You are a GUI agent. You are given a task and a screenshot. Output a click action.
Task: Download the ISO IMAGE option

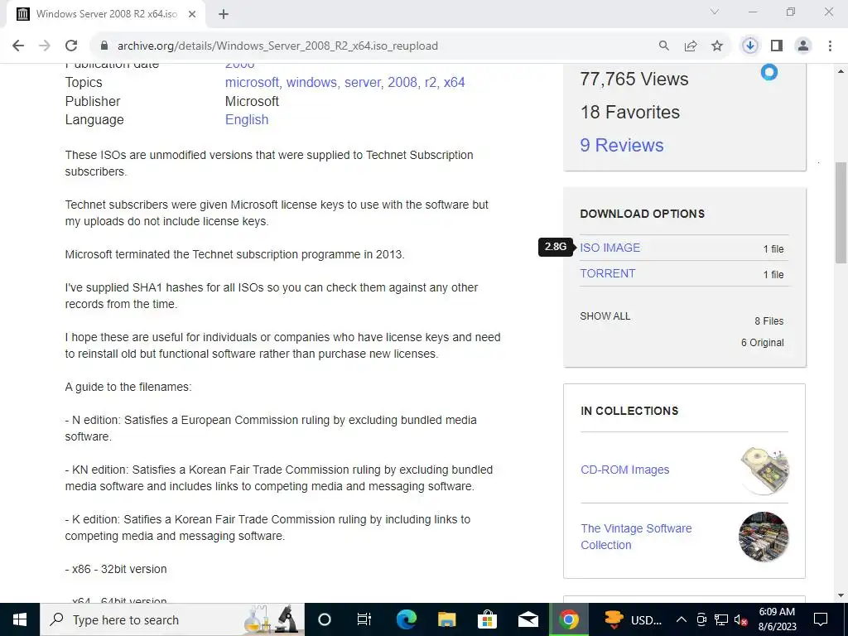point(610,248)
